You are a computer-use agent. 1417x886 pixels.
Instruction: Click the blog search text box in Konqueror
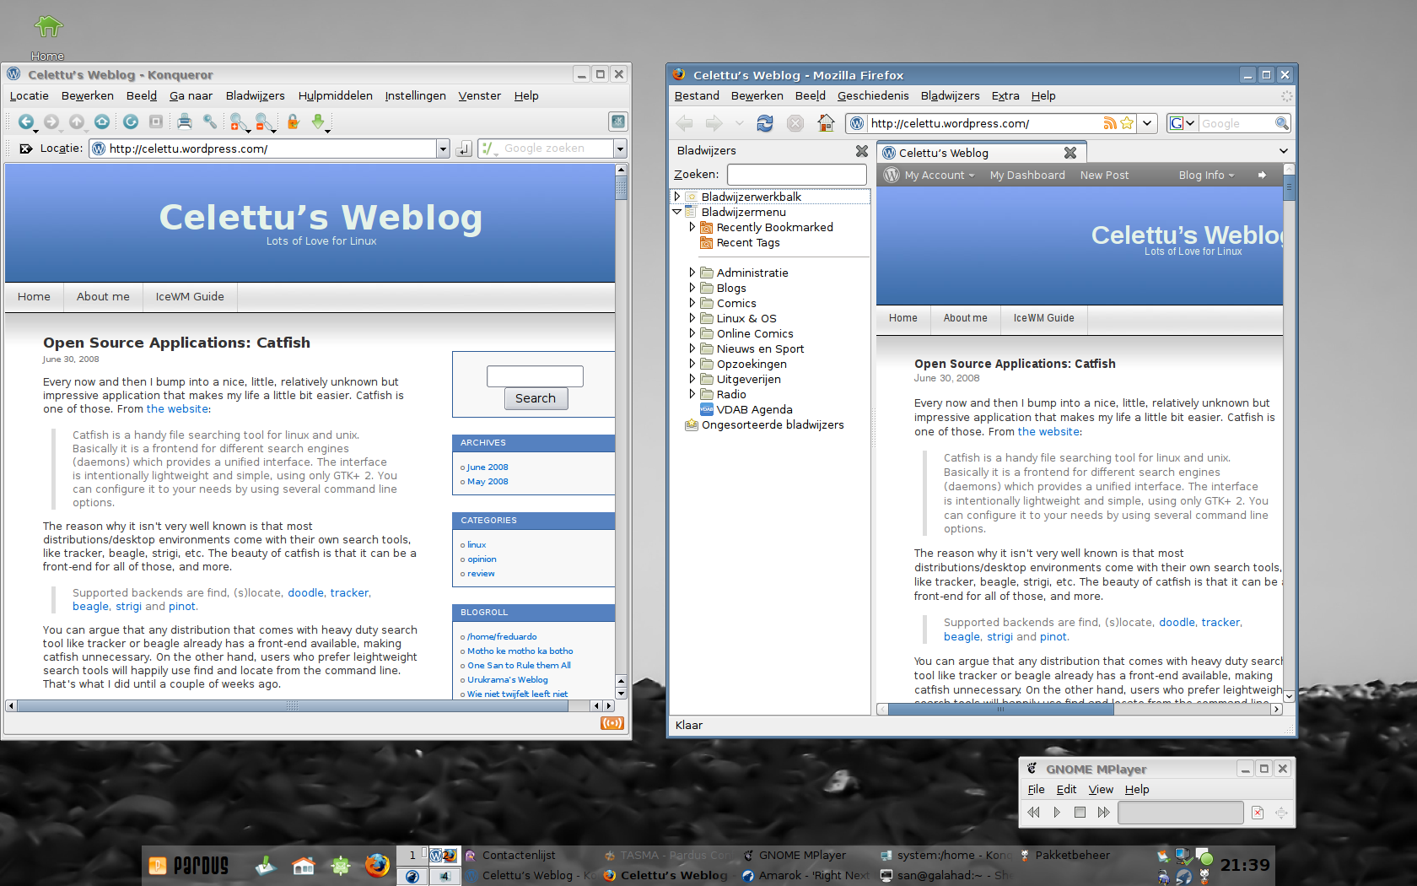click(535, 375)
